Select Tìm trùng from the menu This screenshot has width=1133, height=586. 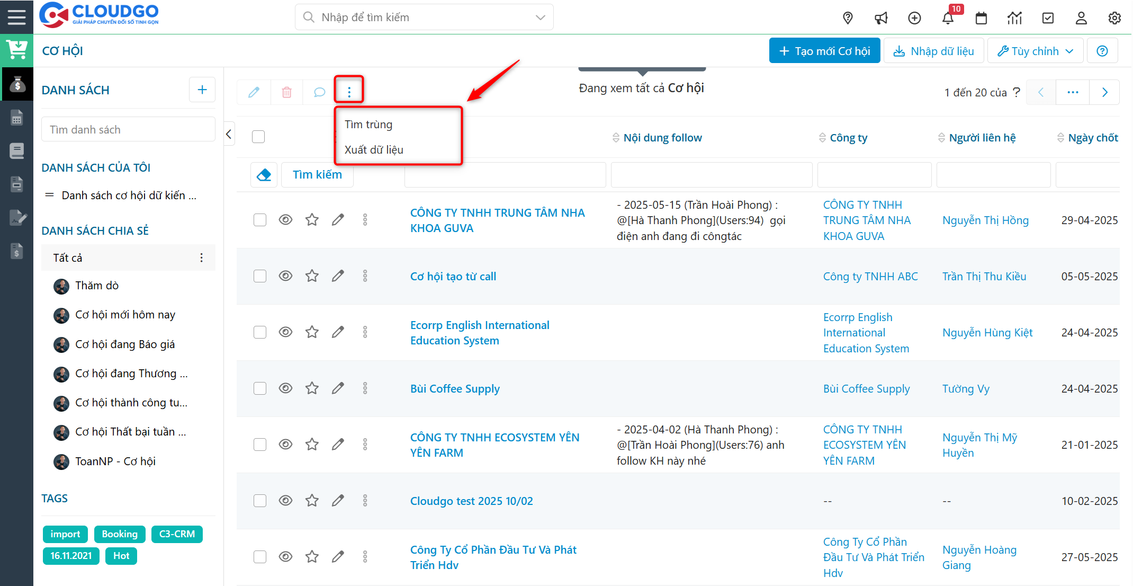pos(368,125)
